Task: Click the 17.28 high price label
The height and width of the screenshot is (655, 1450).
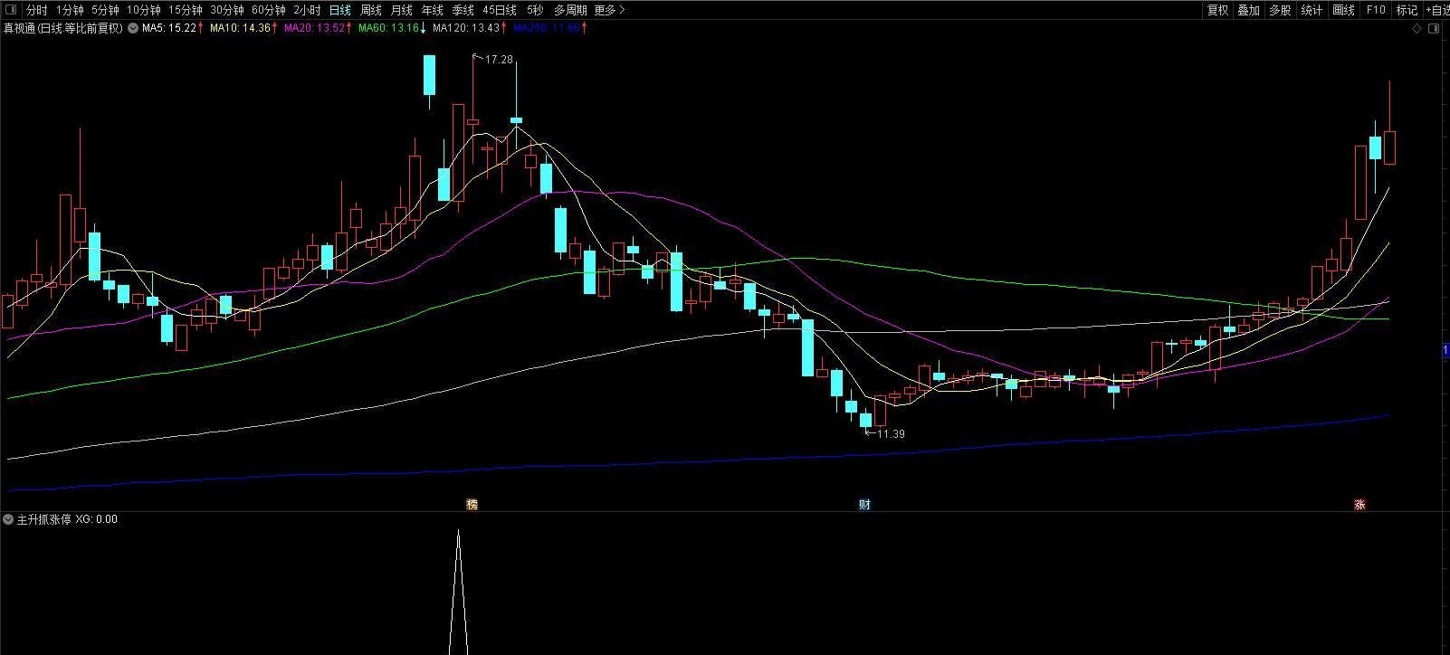Action: coord(499,60)
